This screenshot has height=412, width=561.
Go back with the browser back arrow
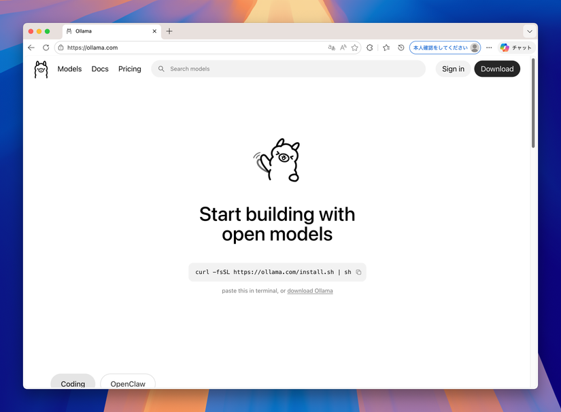pos(31,48)
